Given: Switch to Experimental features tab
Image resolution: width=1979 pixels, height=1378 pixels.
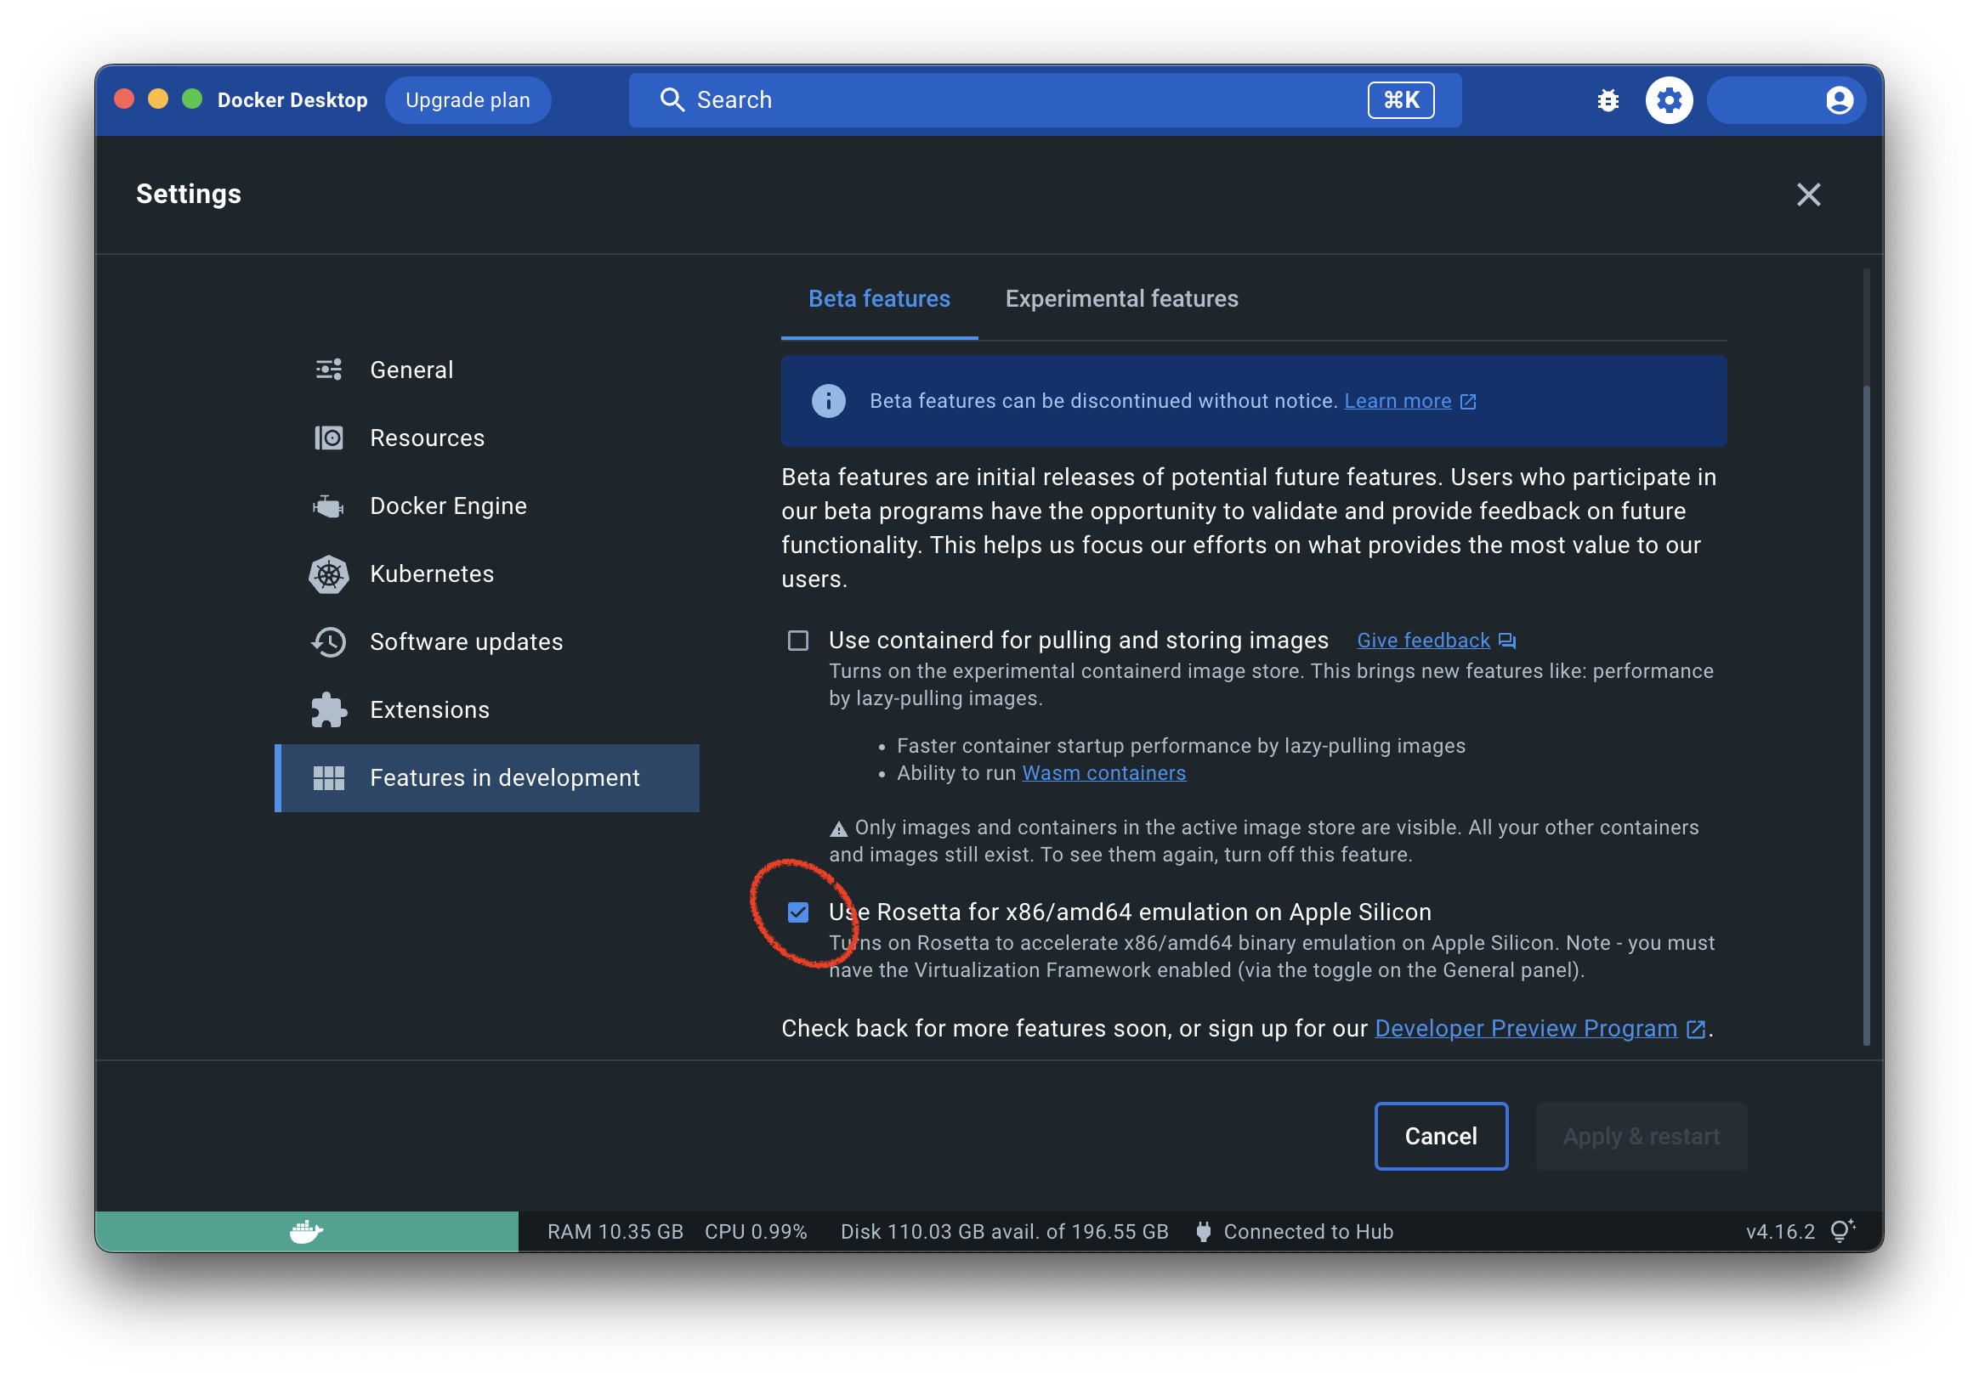Looking at the screenshot, I should [x=1121, y=299].
